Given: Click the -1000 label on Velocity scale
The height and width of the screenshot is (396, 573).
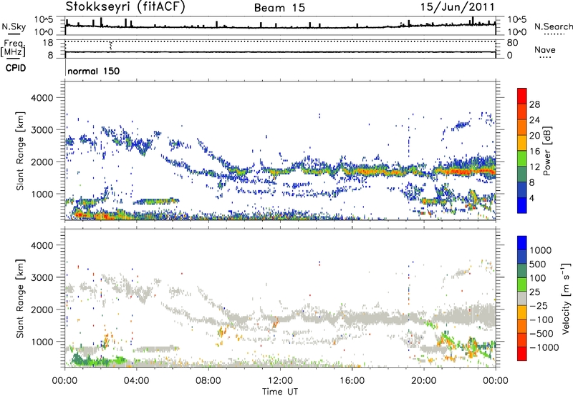Looking at the screenshot, I should tap(544, 347).
